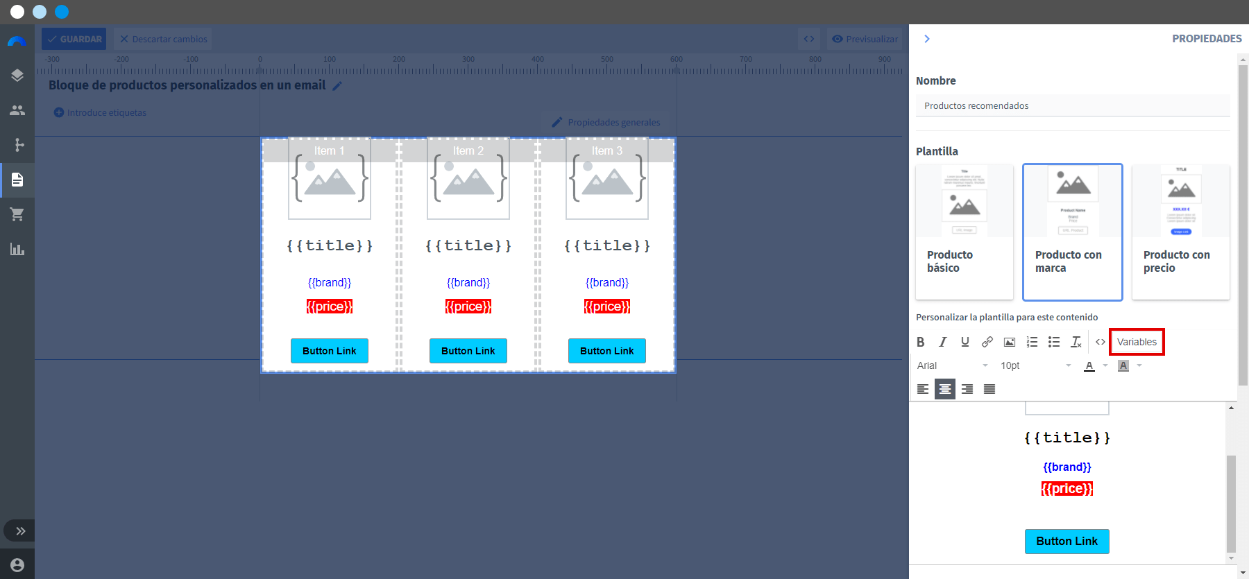Insert an image from editor toolbar
The width and height of the screenshot is (1249, 579).
coord(1010,342)
